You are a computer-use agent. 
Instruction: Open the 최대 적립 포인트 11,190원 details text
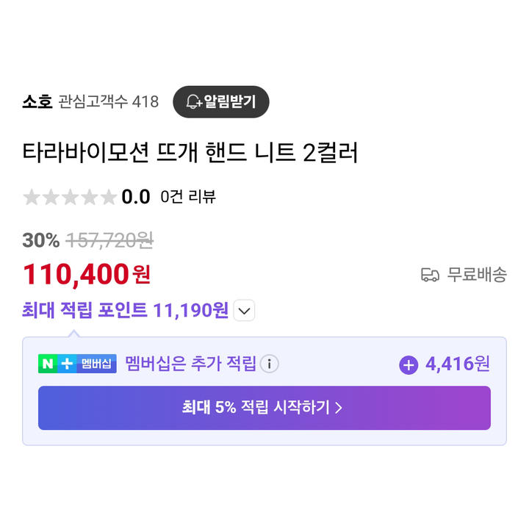125,310
